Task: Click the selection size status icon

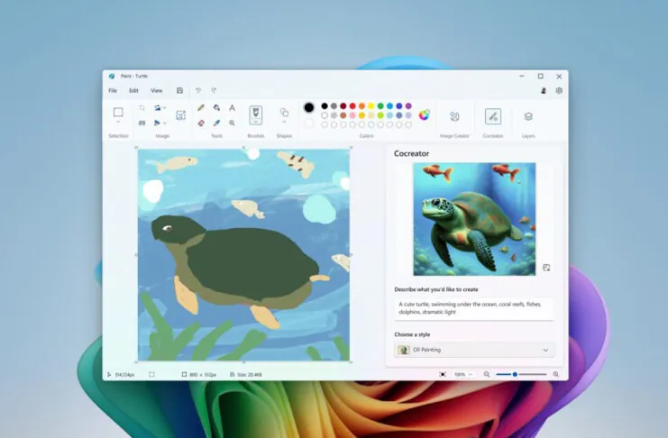Action: pyautogui.click(x=151, y=375)
